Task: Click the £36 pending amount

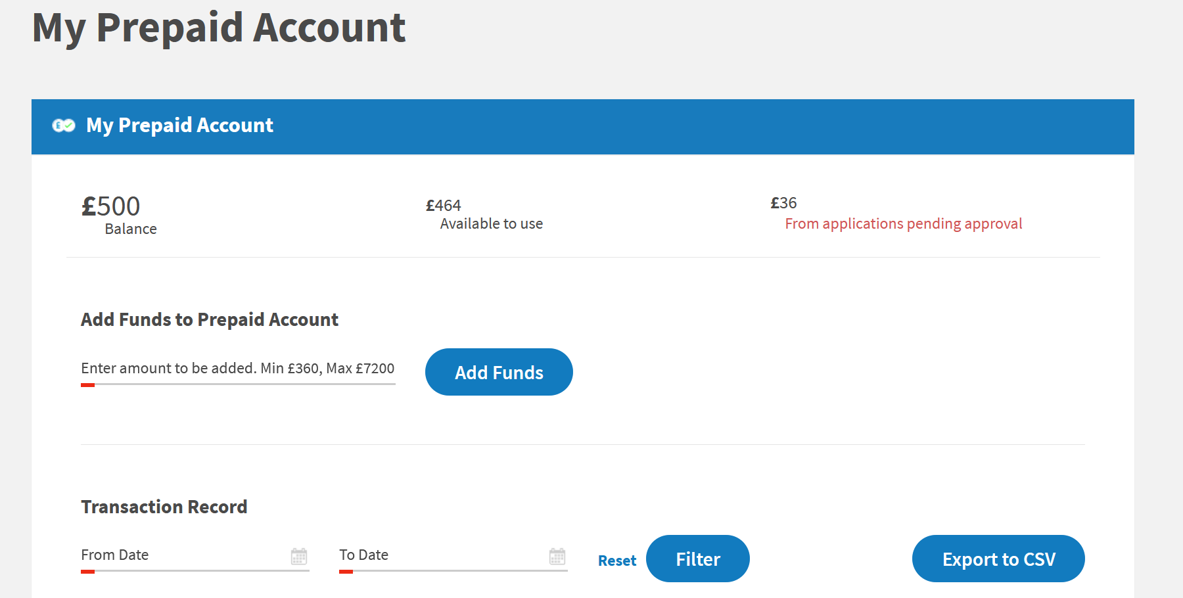Action: point(783,203)
